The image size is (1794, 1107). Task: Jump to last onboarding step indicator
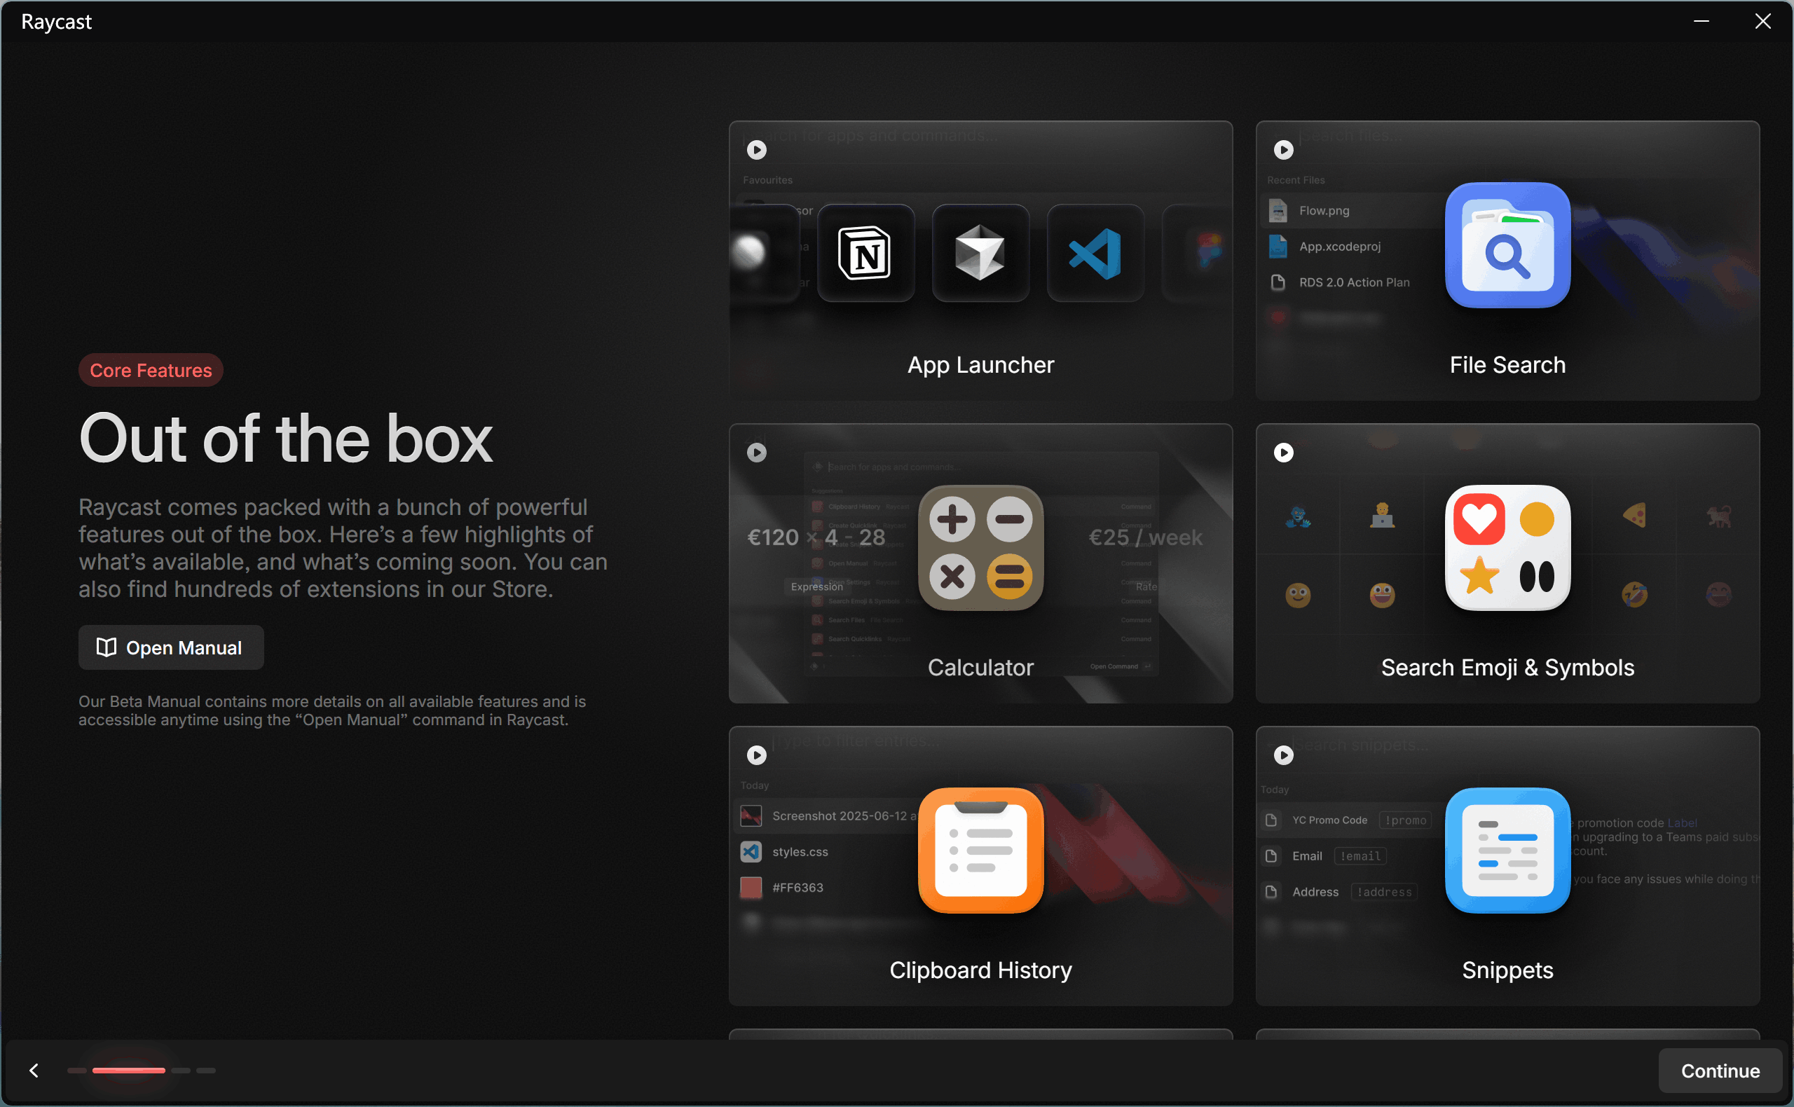[207, 1071]
